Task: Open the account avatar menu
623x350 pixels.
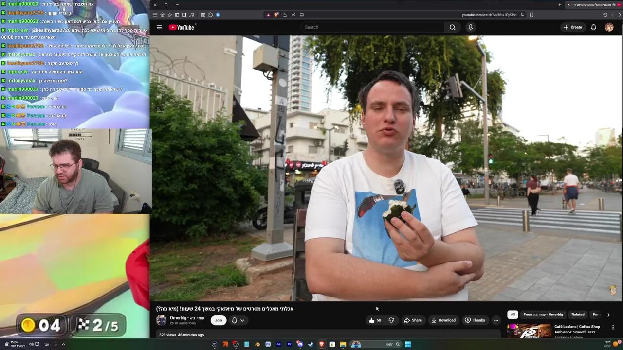Action: click(609, 27)
